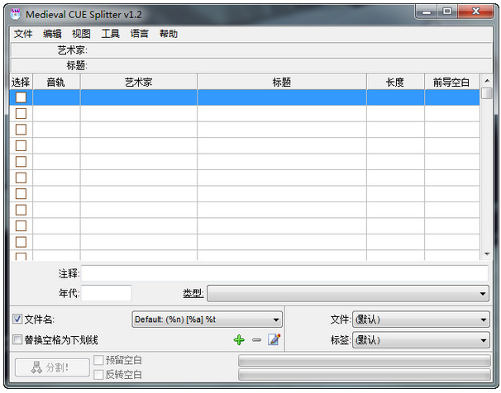
Task: Open the 编辑 menu
Action: [x=52, y=34]
